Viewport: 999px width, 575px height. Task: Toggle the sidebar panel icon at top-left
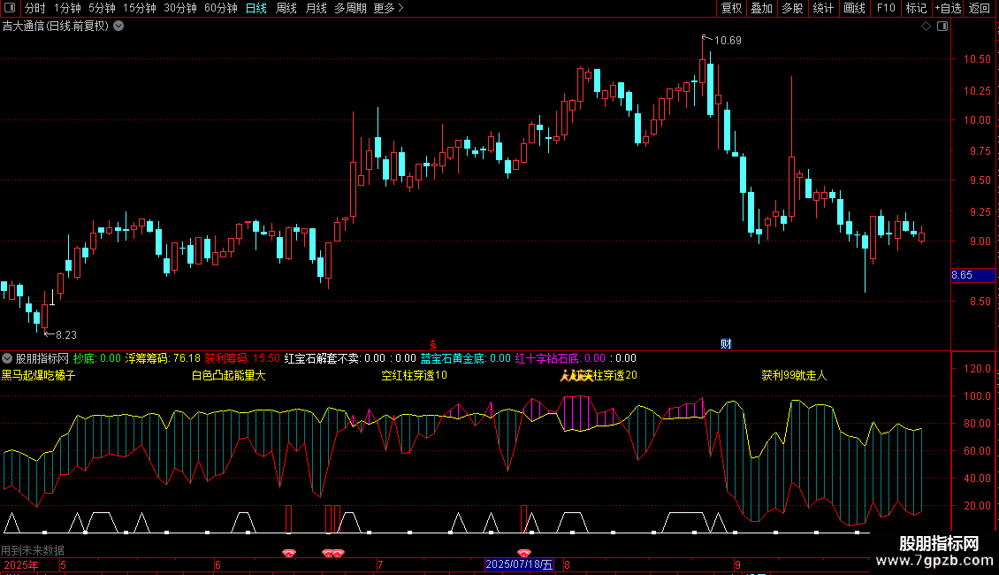click(x=10, y=8)
